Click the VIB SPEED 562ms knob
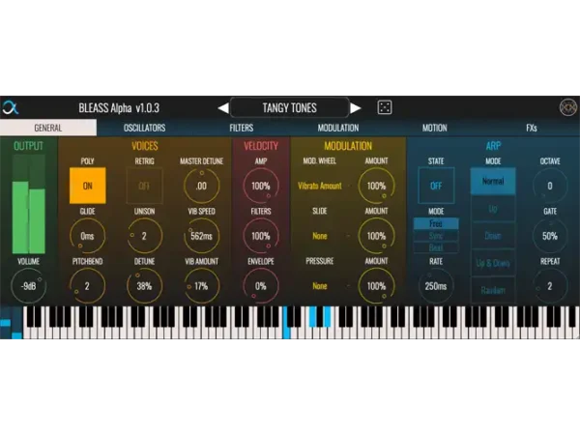Image resolution: width=580 pixels, height=435 pixels. click(201, 236)
